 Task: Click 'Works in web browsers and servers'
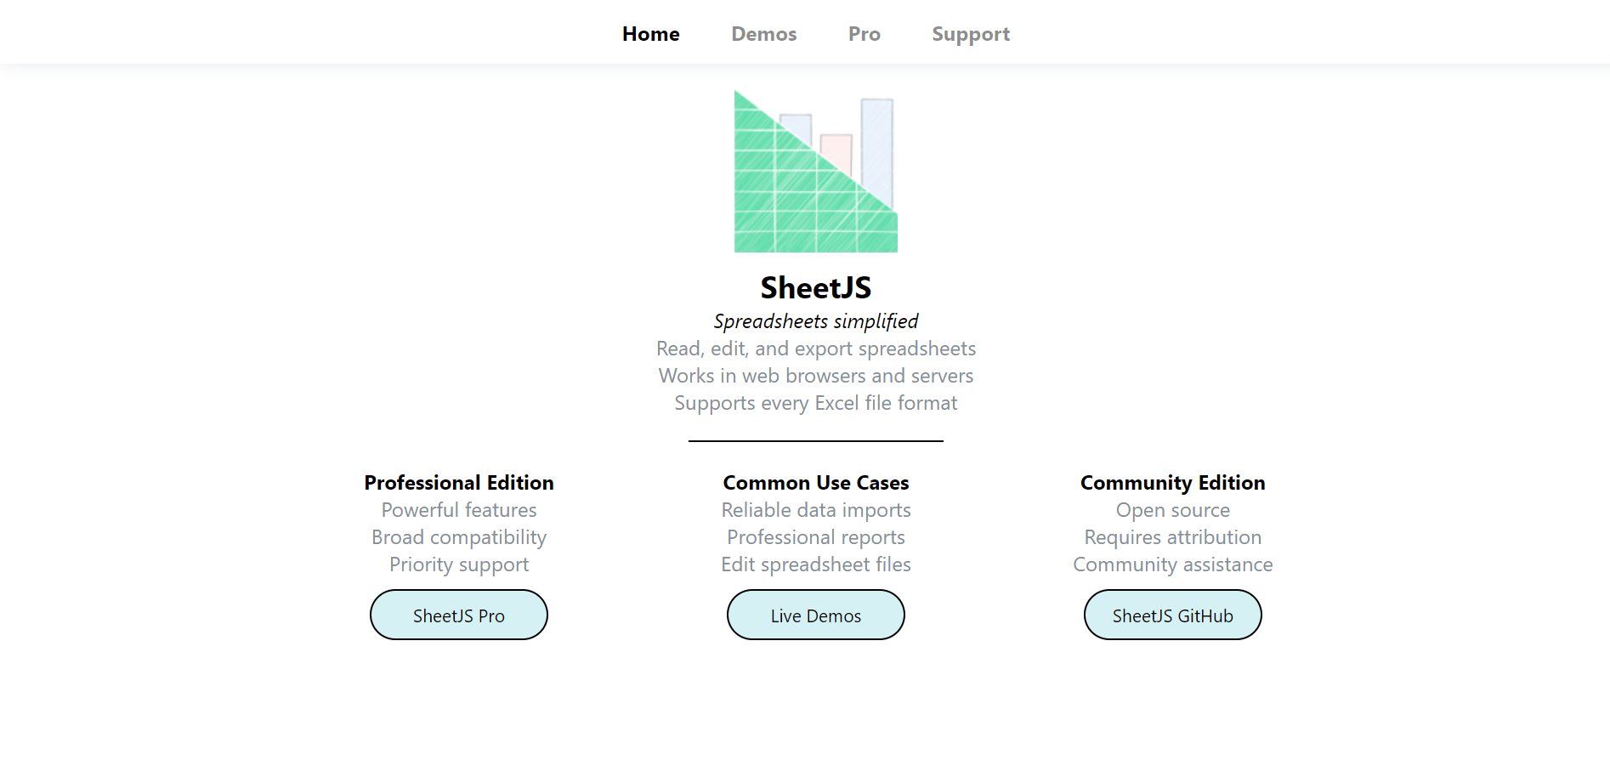[x=816, y=376]
